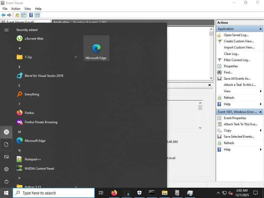Open the View menu in menu bar
264x198 pixels.
point(28,9)
